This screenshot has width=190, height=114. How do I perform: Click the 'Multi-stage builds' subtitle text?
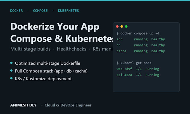coord(30,49)
